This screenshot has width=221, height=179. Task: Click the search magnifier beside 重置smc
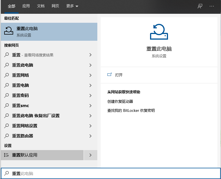point(7,106)
